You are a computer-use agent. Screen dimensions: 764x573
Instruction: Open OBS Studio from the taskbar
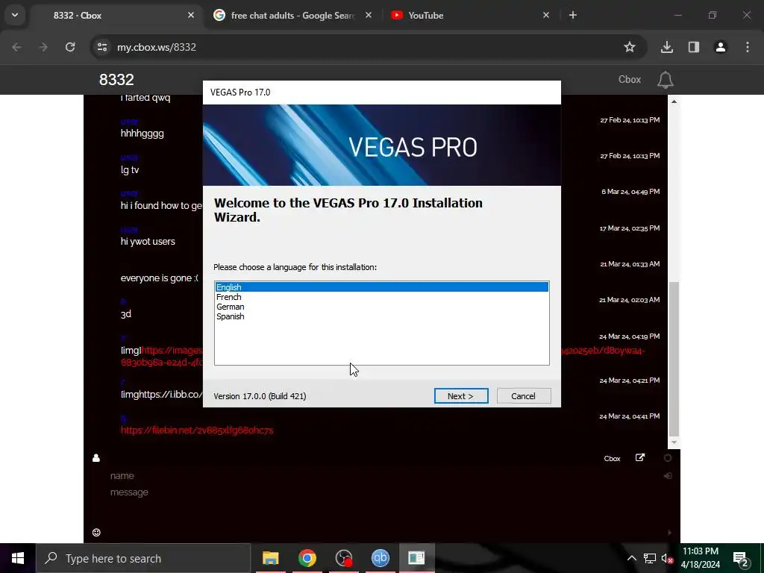pyautogui.click(x=343, y=558)
